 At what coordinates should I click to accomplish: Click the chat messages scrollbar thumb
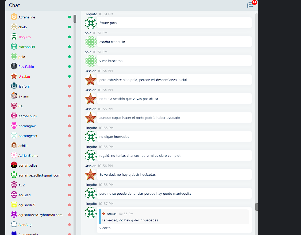tap(257, 207)
